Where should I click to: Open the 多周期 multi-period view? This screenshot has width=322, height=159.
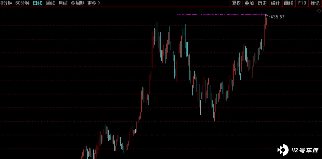(78, 3)
